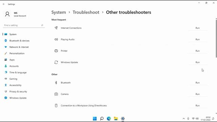The height and width of the screenshot is (122, 217).
Task: Click the scrollbar down arrow
Action: [216, 114]
